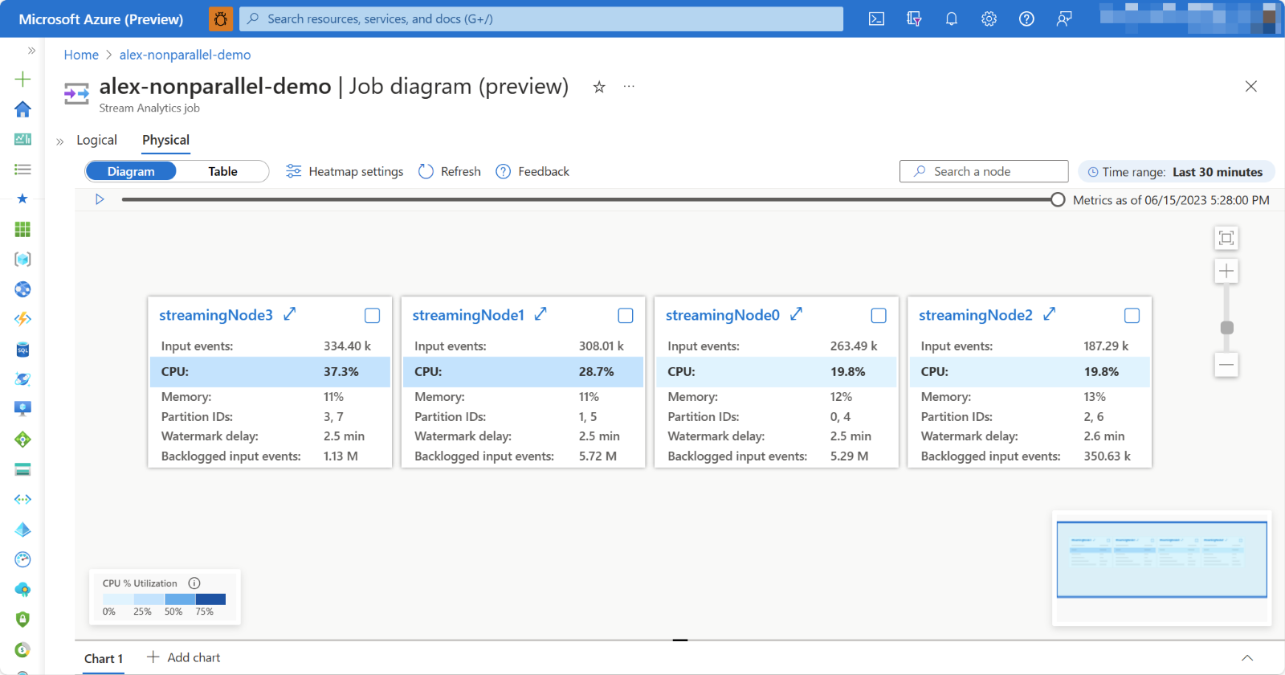Image resolution: width=1285 pixels, height=675 pixels.
Task: Click the bug report icon
Action: pos(221,18)
